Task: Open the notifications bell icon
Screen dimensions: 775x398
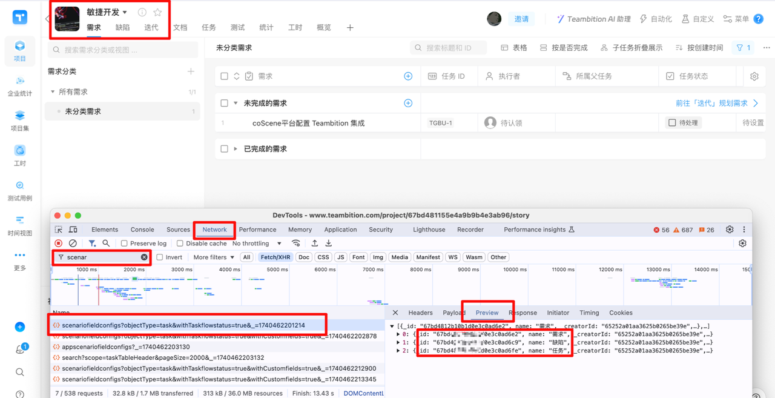Action: [x=20, y=350]
